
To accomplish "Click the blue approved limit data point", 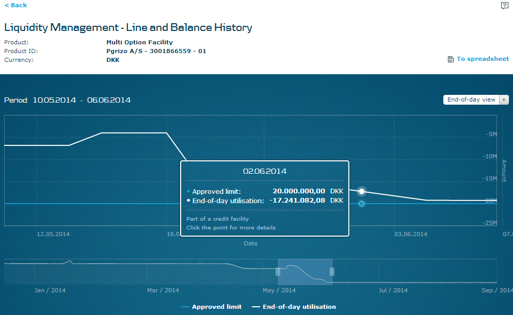I will (x=362, y=204).
